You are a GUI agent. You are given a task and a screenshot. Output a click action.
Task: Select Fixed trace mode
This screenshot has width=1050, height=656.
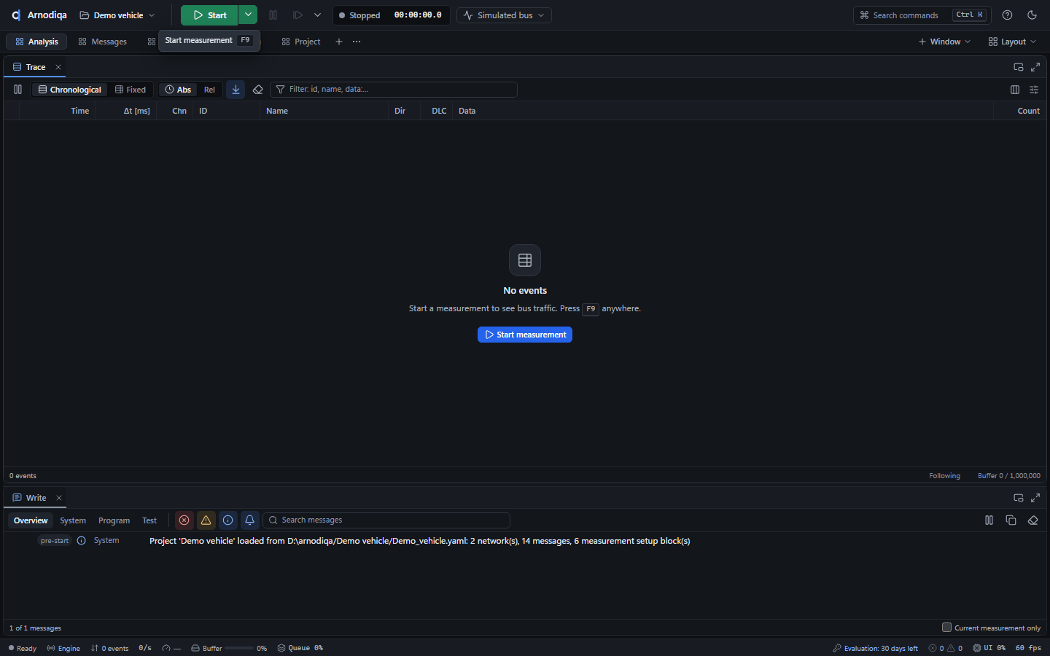131,90
